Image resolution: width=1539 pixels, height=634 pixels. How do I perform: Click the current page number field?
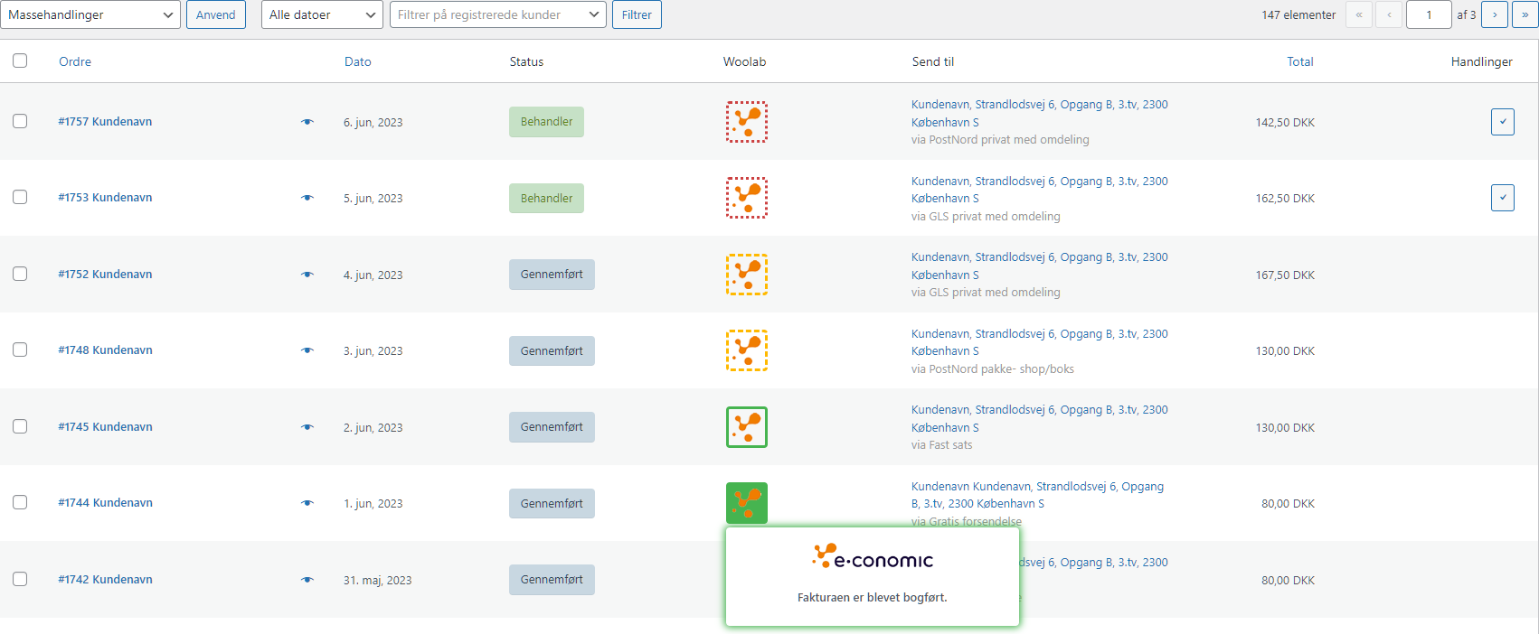(x=1429, y=14)
